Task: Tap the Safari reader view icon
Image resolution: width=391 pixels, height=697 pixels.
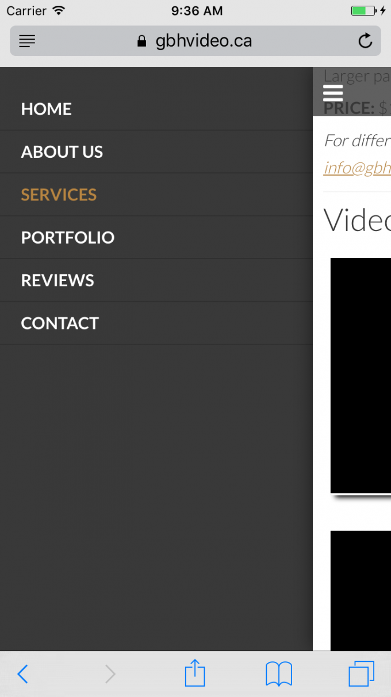Action: pyautogui.click(x=27, y=41)
